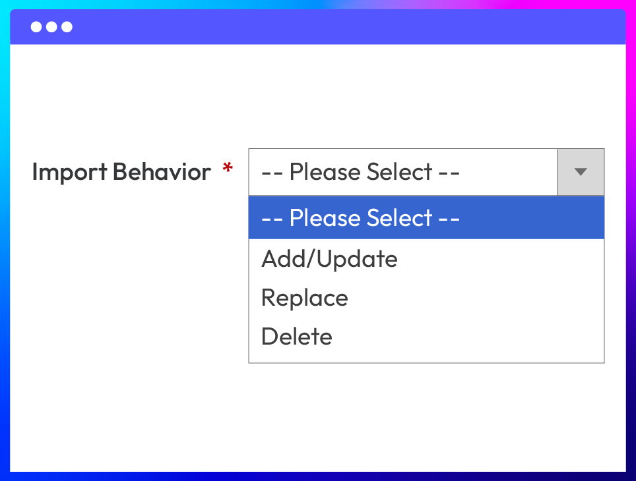Click the rightmost window dot icon

point(66,27)
